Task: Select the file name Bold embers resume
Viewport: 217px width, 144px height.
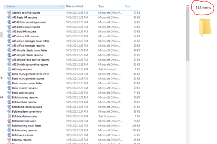Action: coord(24,102)
